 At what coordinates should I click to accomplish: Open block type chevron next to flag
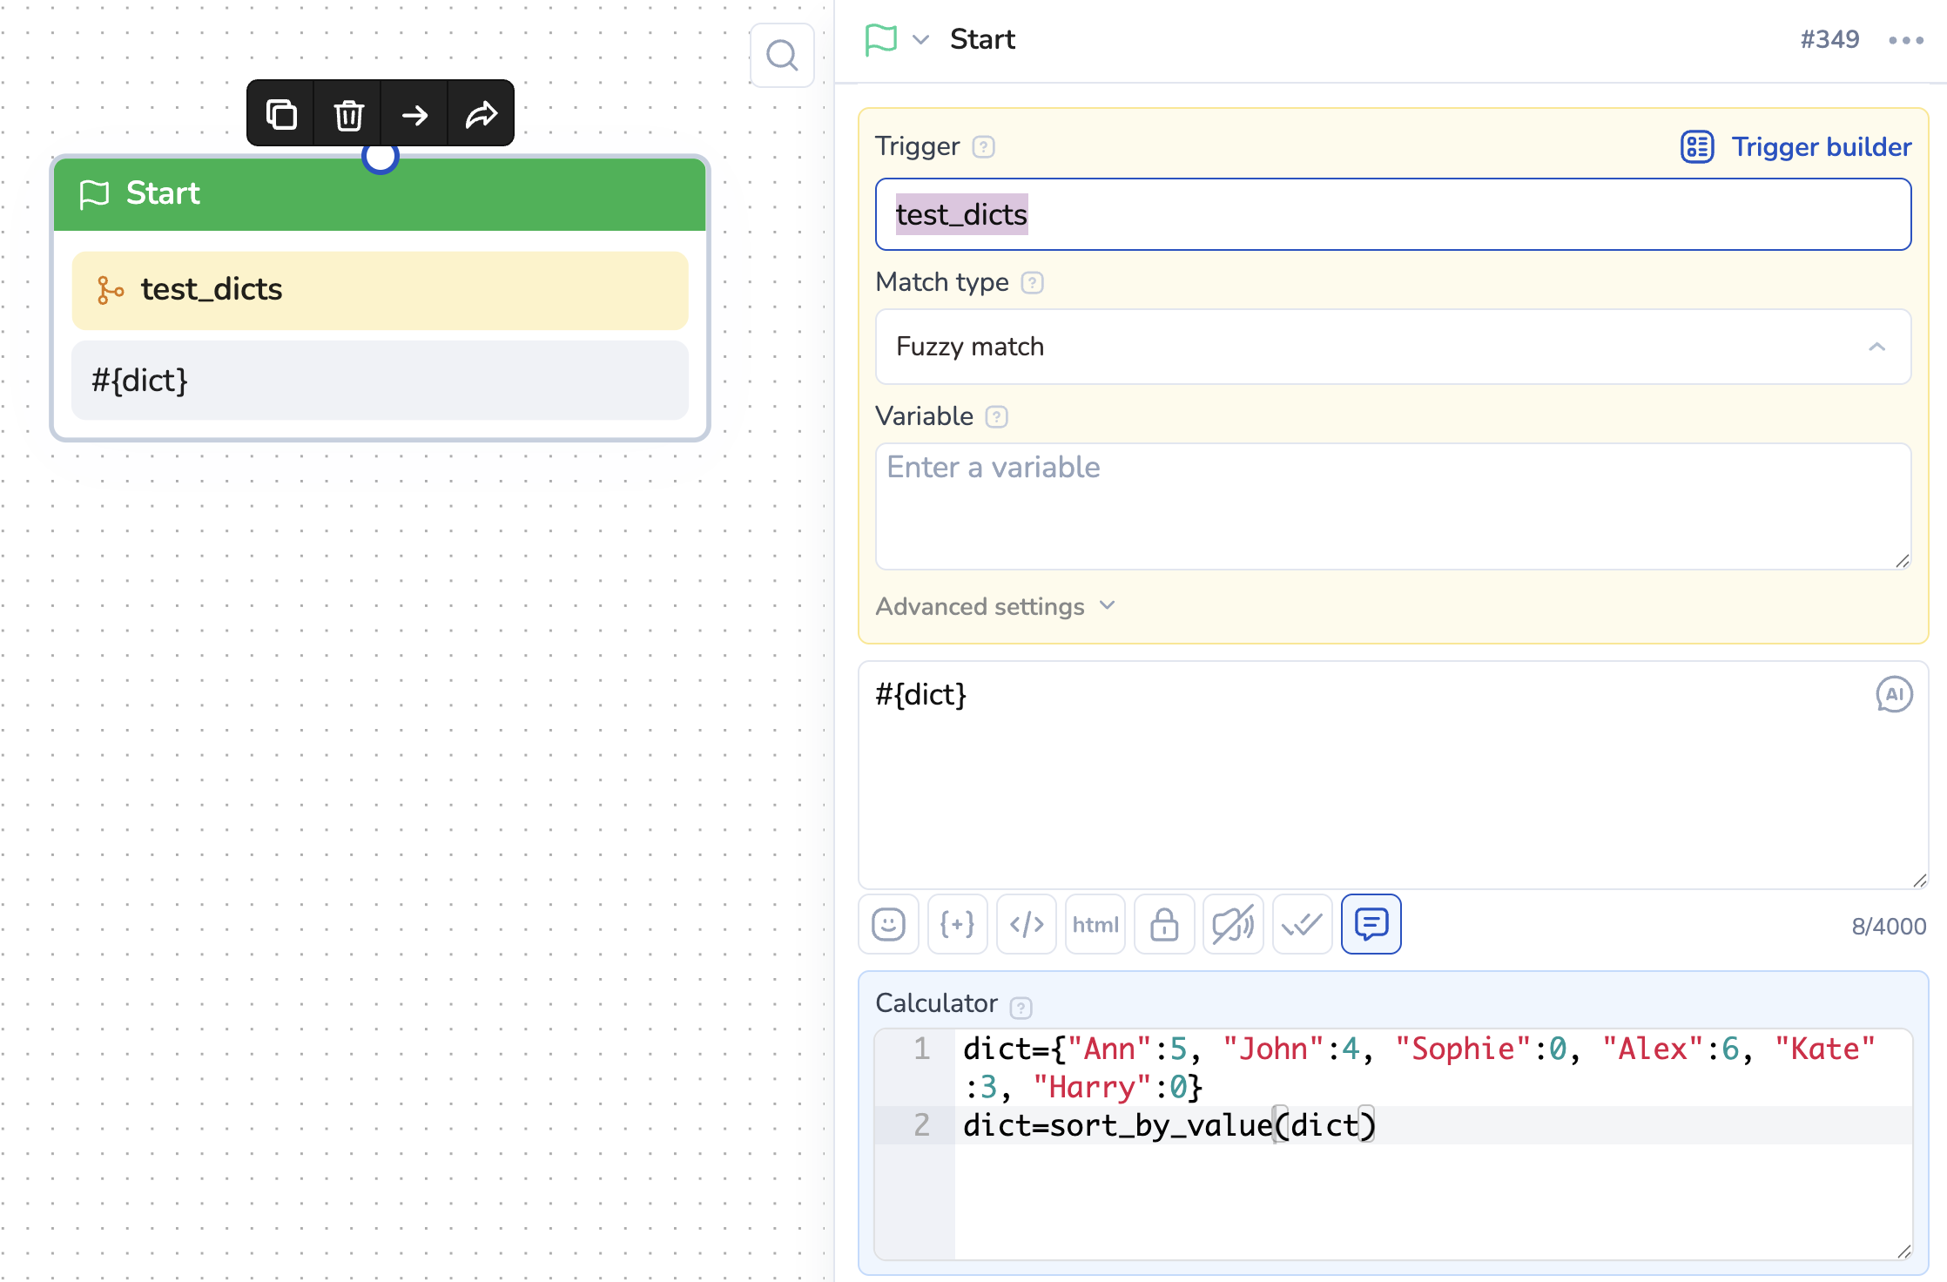(x=920, y=40)
